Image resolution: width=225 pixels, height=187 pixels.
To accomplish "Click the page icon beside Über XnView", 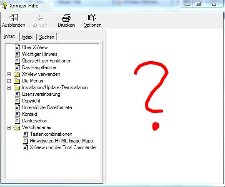I will click(17, 47).
